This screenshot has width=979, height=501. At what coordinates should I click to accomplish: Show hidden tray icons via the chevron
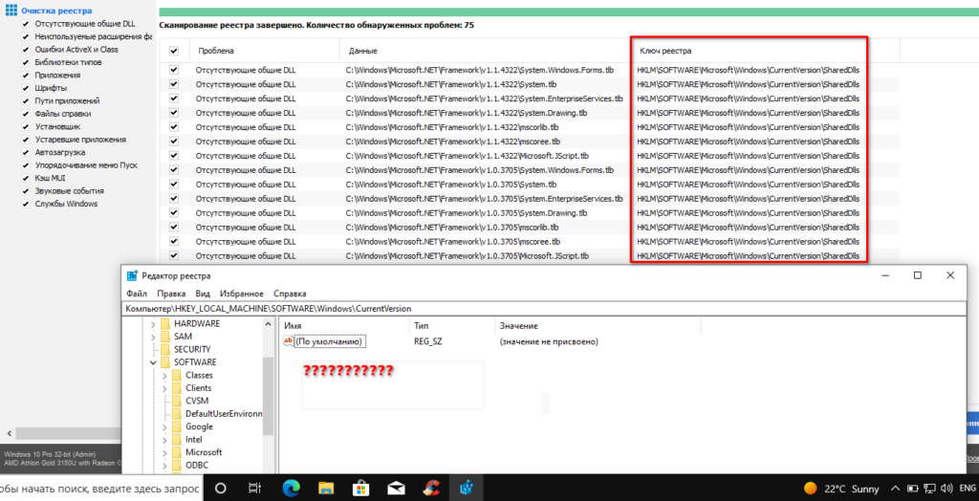click(895, 489)
